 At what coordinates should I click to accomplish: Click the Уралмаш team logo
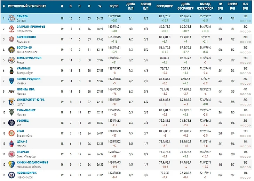click(12, 70)
